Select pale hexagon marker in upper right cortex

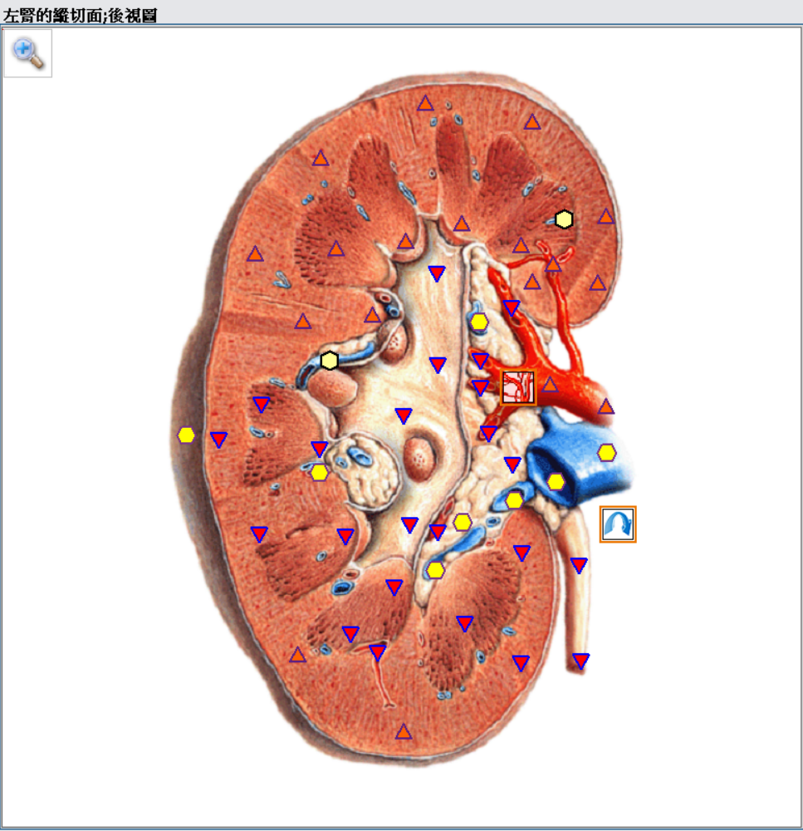click(x=565, y=219)
